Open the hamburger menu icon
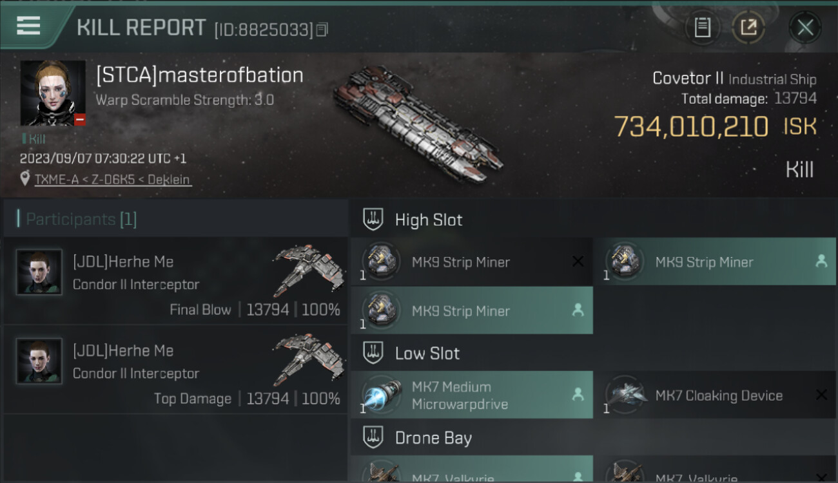Viewport: 838px width, 483px height. [x=28, y=26]
